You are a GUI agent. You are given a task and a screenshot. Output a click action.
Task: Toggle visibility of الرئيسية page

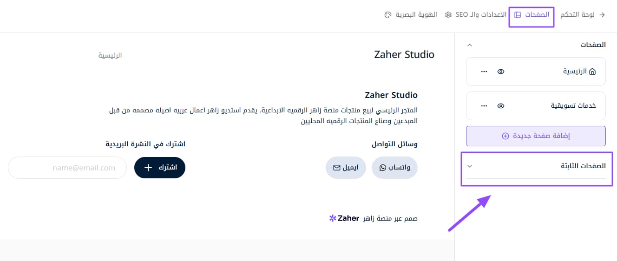(501, 72)
